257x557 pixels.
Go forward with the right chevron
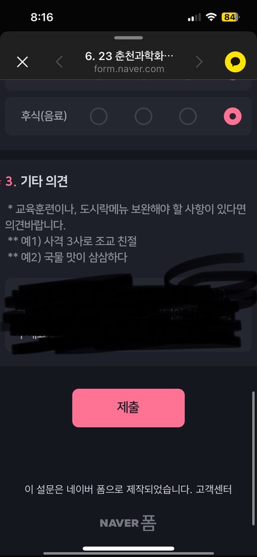199,62
